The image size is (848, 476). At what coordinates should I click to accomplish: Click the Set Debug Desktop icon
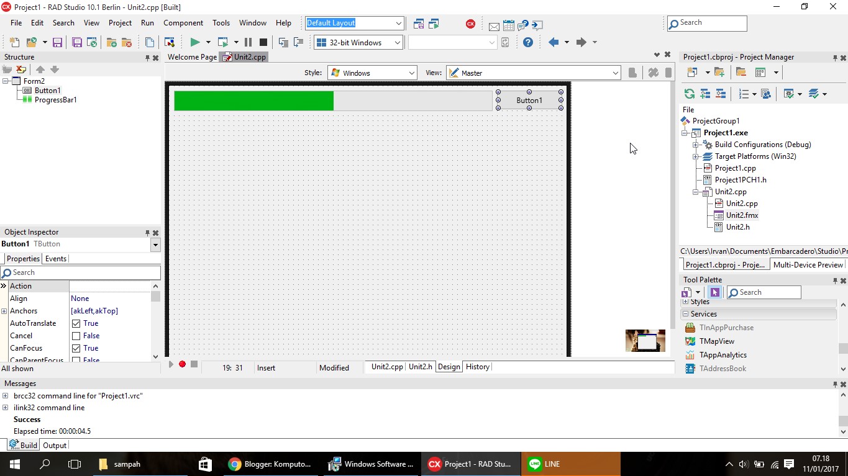click(x=434, y=24)
